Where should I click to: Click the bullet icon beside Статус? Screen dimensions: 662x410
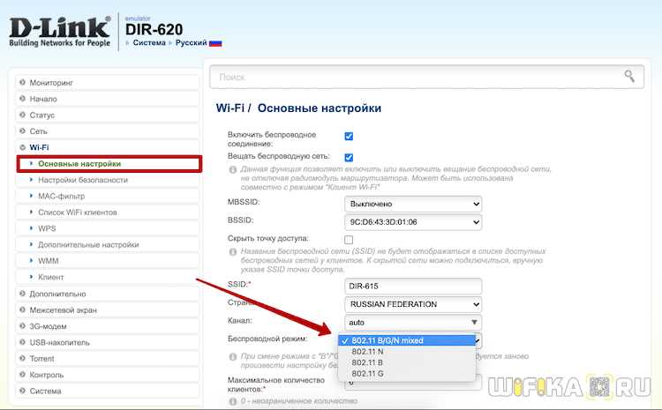22,115
